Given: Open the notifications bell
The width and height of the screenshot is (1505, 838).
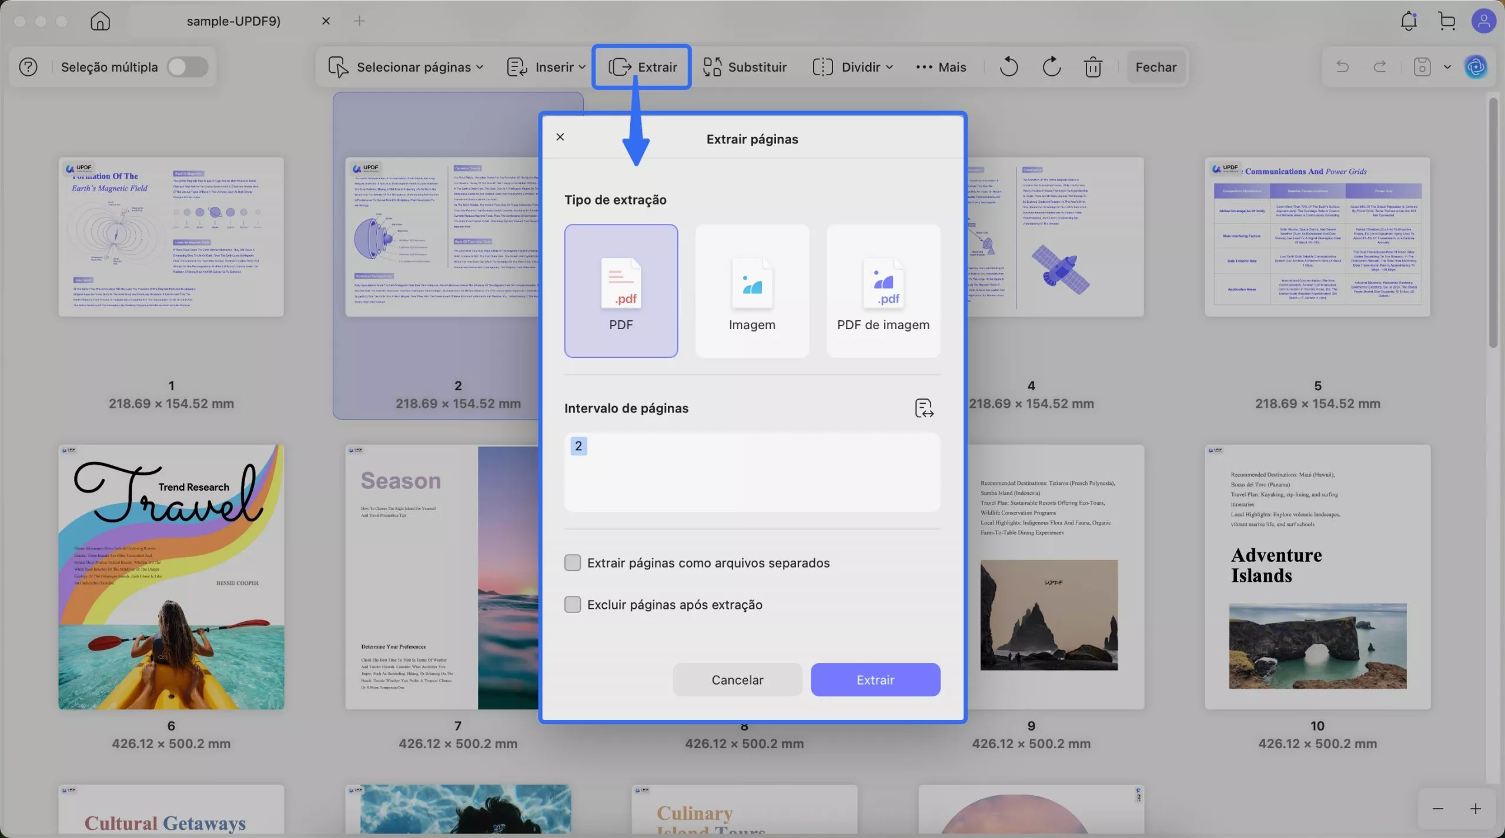Looking at the screenshot, I should [x=1409, y=21].
